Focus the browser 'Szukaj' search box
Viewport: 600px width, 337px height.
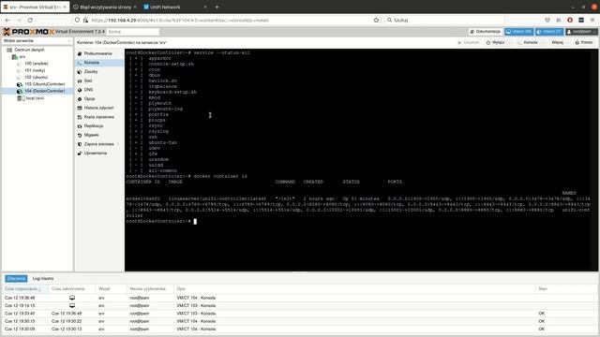tap(443, 20)
